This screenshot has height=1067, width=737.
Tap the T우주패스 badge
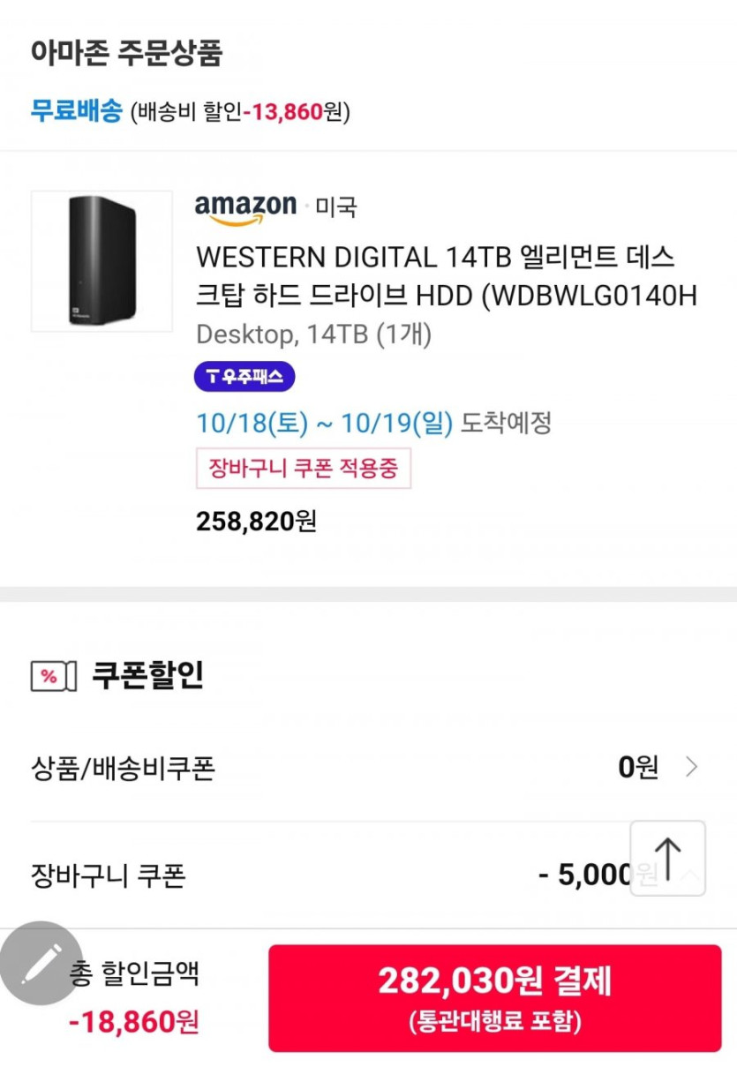(x=244, y=377)
